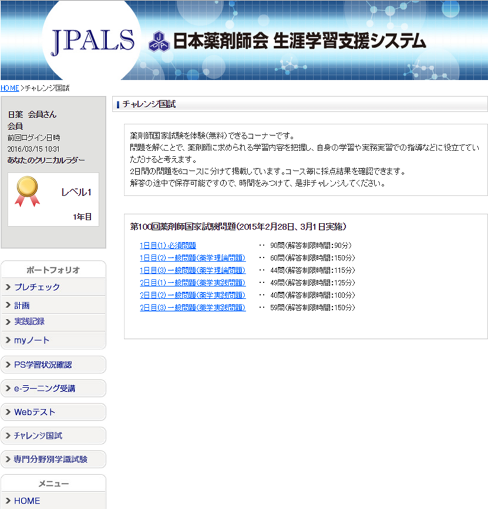Open Day 1 (1) 必須問題 exam link

168,245
